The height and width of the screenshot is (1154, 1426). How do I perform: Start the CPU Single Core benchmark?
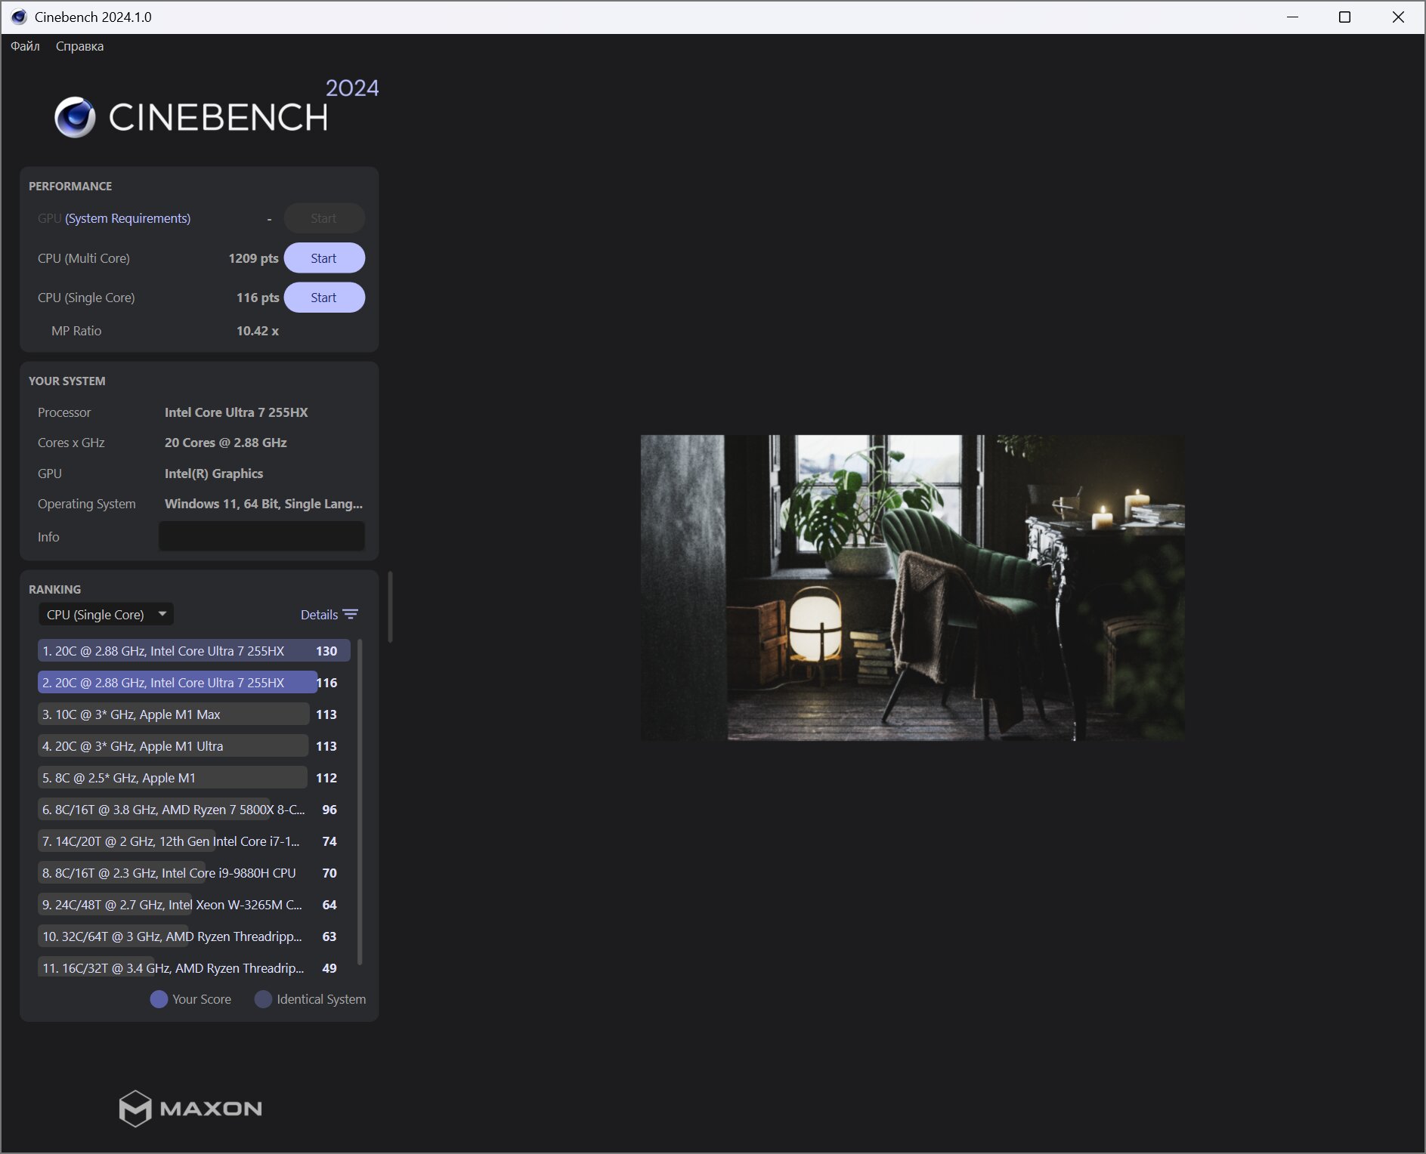coord(323,298)
